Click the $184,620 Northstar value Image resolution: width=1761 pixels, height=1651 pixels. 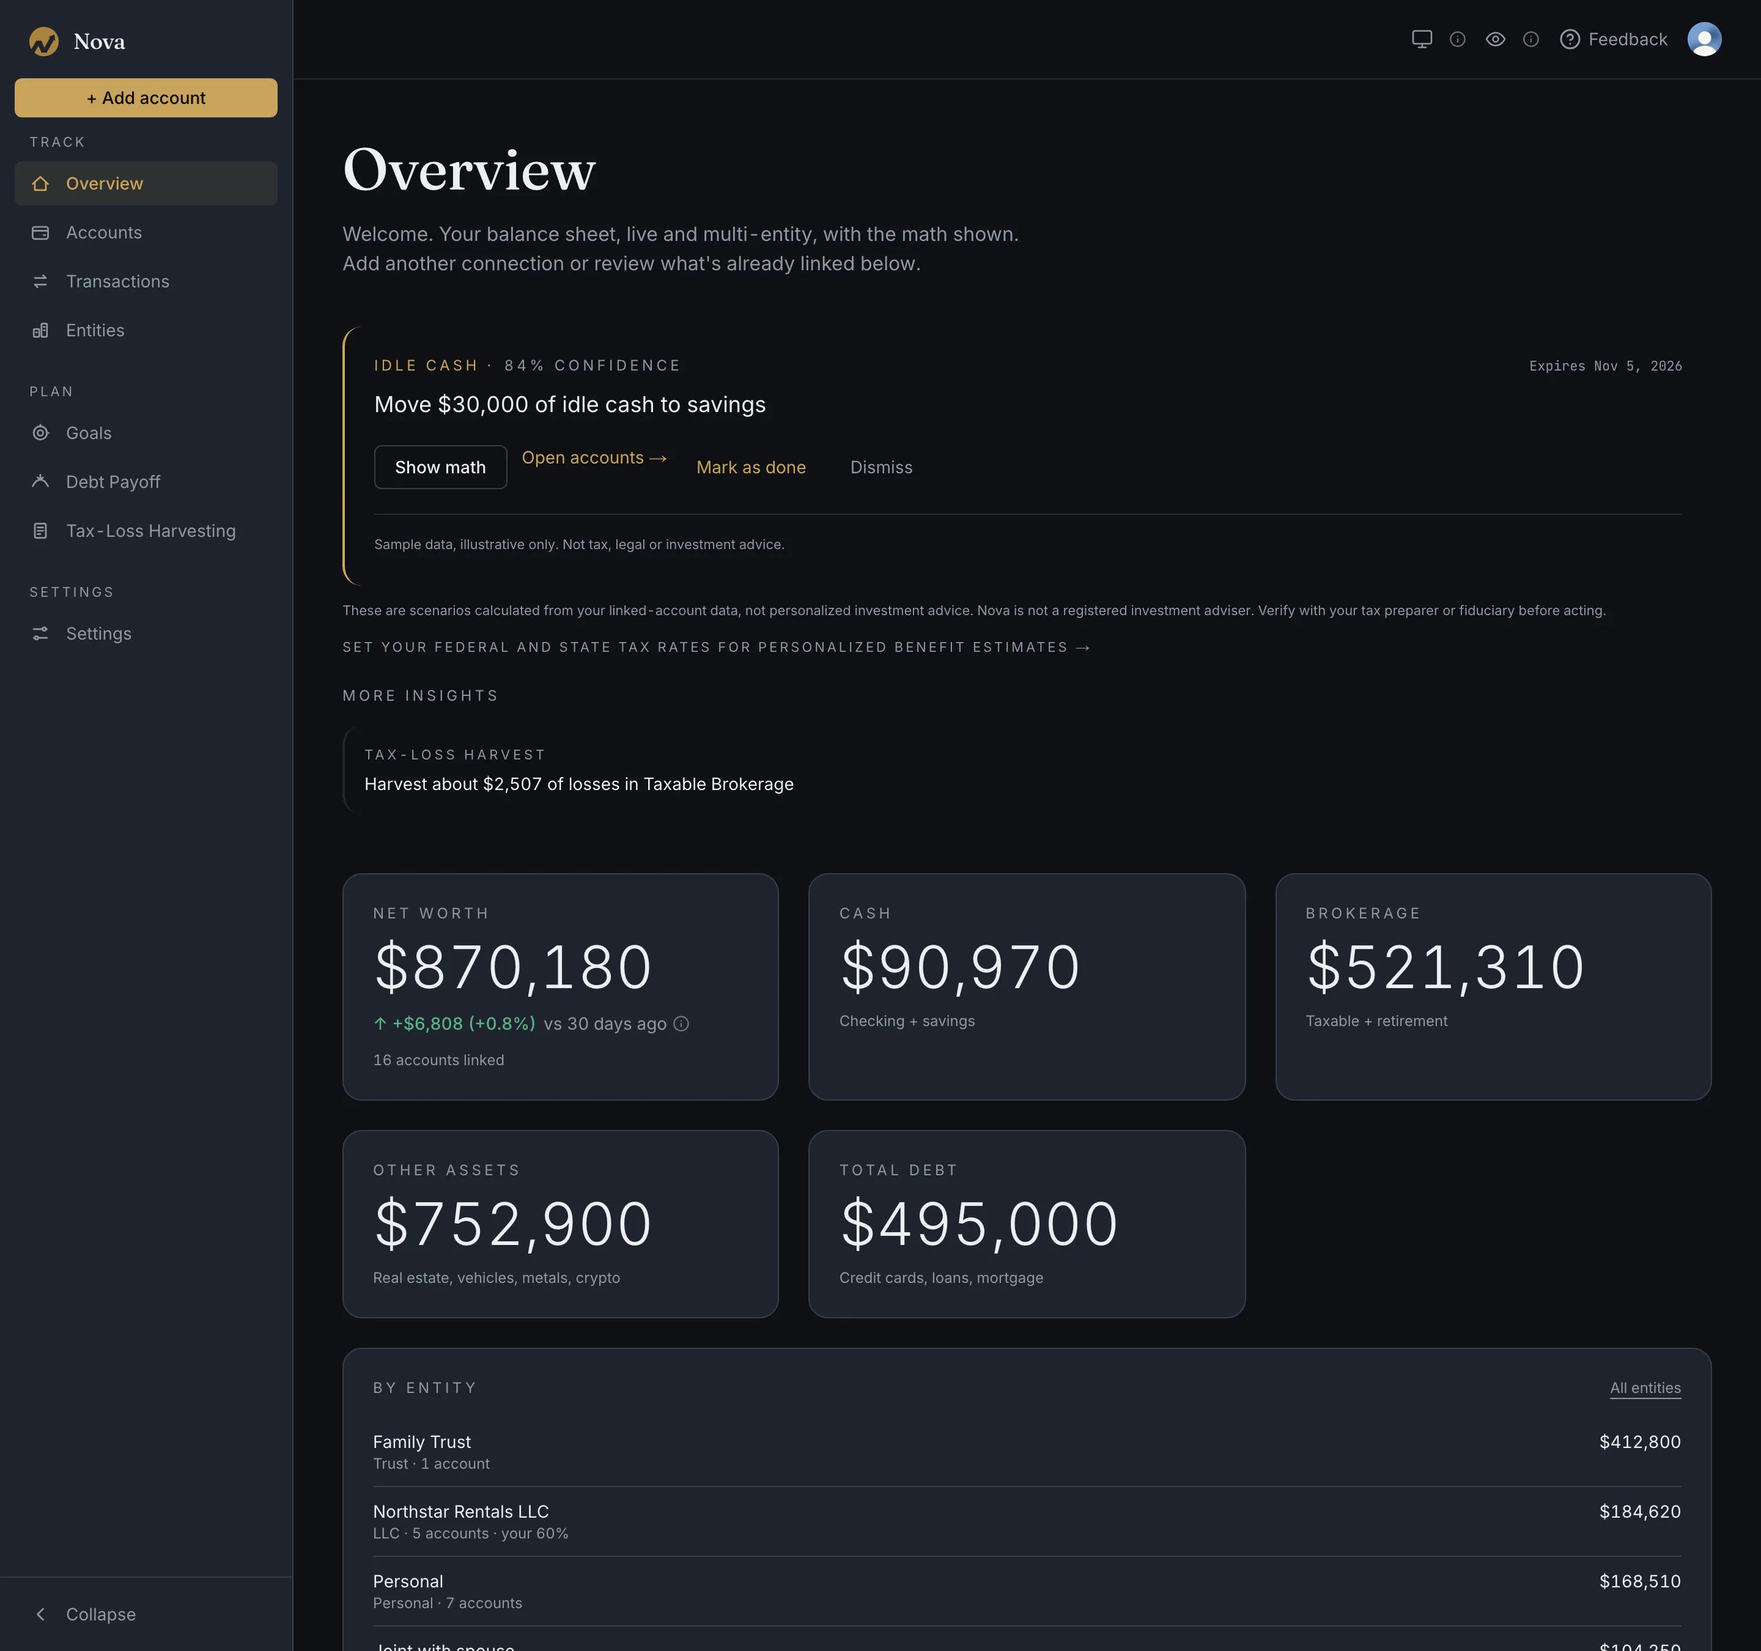pyautogui.click(x=1640, y=1512)
